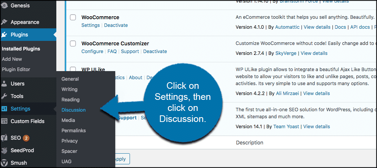Click Team Yoast author link
Image resolution: width=377 pixels, height=168 pixels.
286,127
